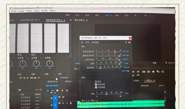This screenshot has width=185, height=109.
Task: Open 节目: 序列 11 panel menu icon
Action: click(87, 20)
